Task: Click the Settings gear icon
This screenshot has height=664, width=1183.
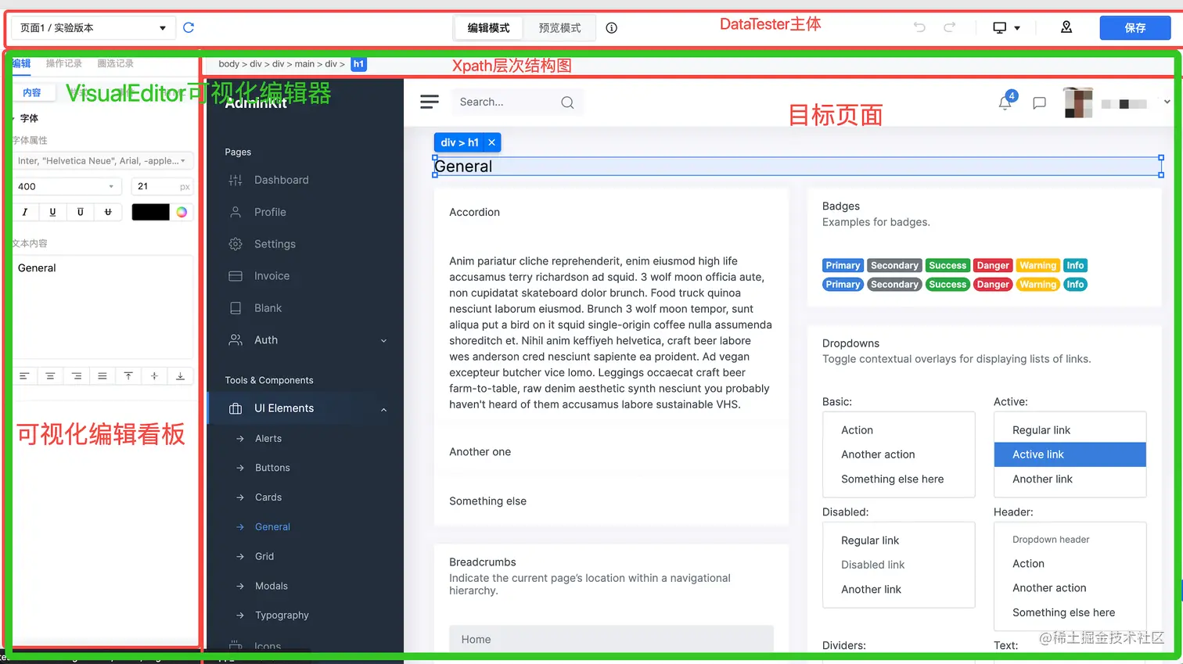Action: click(x=236, y=244)
